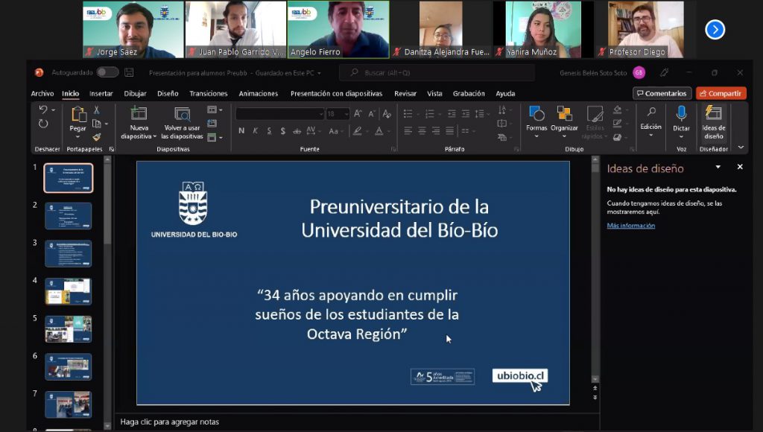This screenshot has height=432, width=763.
Task: Increase font size with larger A icon
Action: 358,114
